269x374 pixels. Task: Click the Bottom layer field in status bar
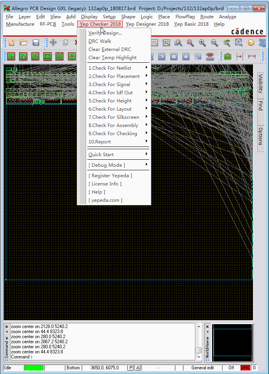pyautogui.click(x=73, y=367)
